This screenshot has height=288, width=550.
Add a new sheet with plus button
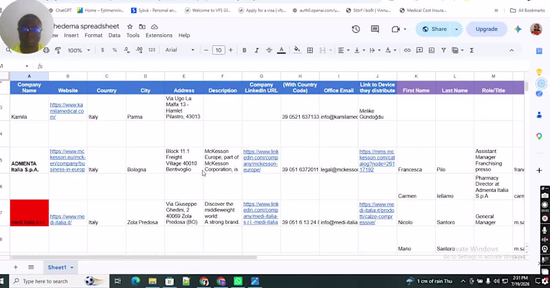(x=16, y=267)
